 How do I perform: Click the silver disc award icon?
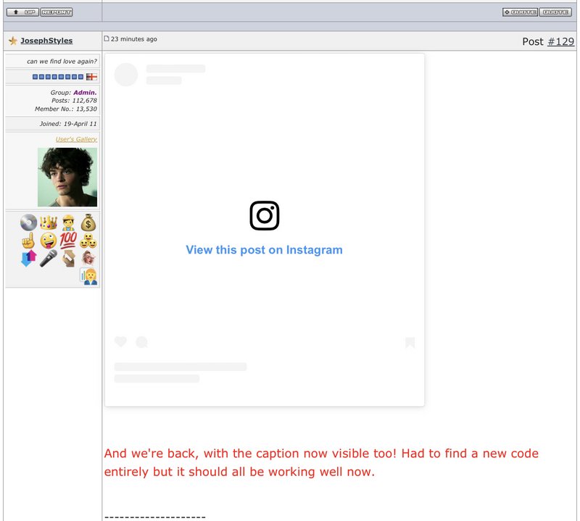coord(28,222)
